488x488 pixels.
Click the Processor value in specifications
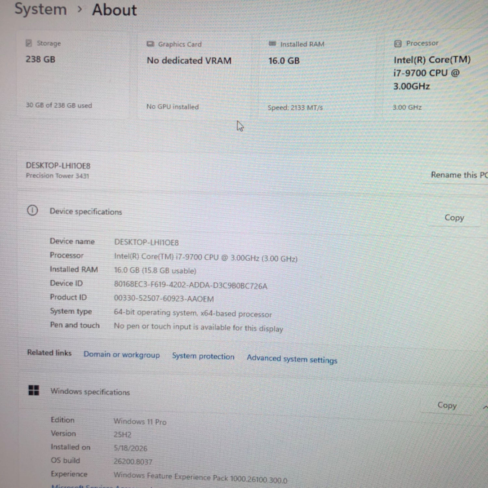[206, 257]
